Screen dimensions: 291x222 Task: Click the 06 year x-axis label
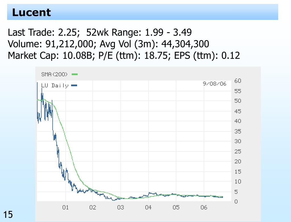point(204,207)
